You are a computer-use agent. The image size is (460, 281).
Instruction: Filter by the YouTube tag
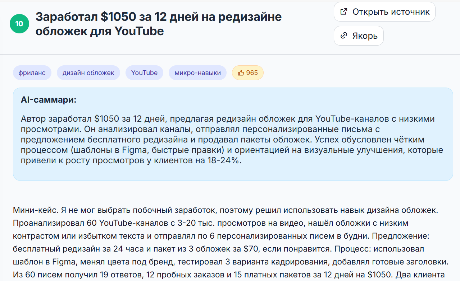(144, 73)
